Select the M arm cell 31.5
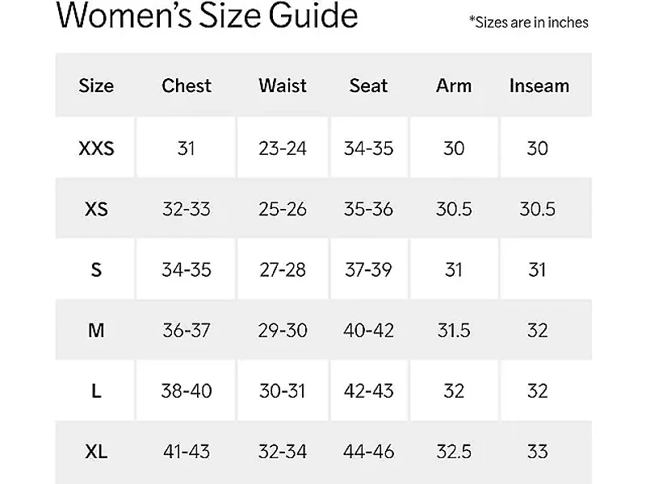The height and width of the screenshot is (484, 646). click(454, 330)
